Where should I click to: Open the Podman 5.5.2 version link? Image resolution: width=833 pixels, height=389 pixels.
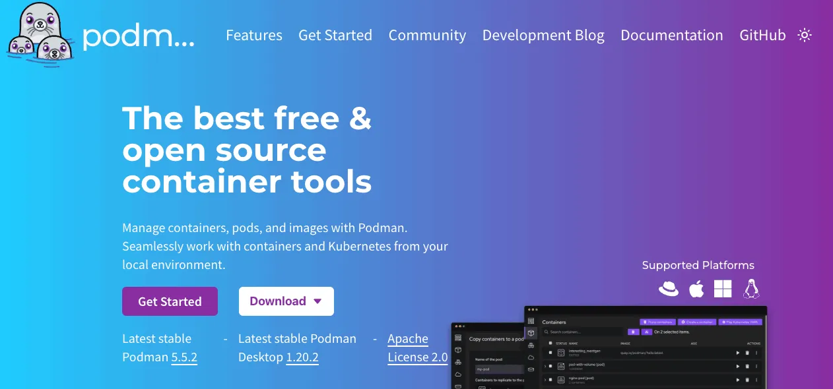184,357
